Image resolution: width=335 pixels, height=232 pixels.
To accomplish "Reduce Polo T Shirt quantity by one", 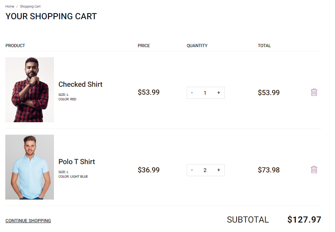I will pyautogui.click(x=192, y=170).
